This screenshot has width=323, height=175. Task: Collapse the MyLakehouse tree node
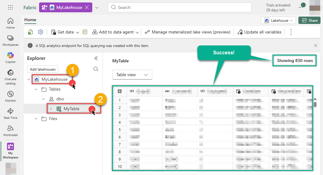tap(29, 80)
